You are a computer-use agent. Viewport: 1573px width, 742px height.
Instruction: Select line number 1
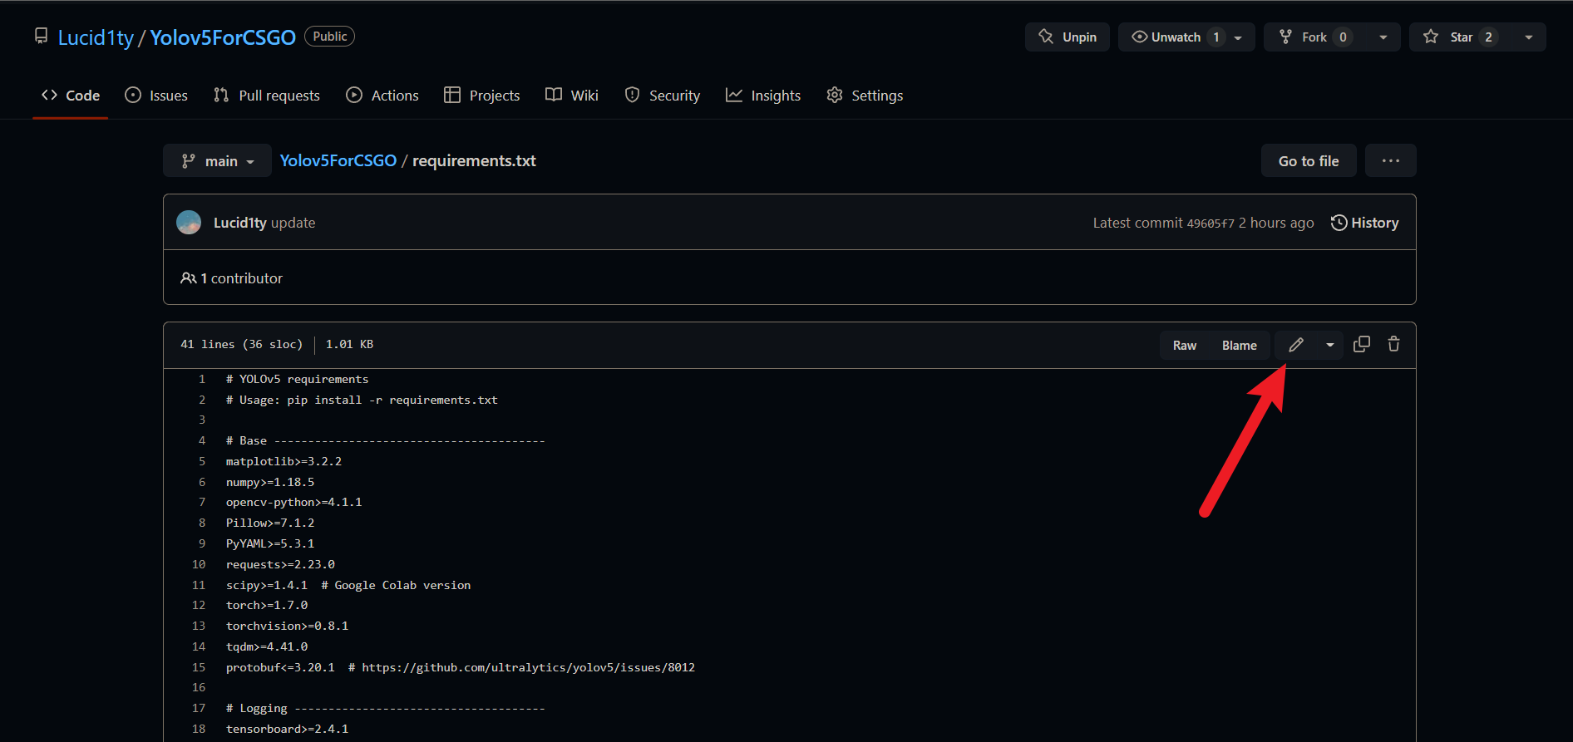(201, 379)
